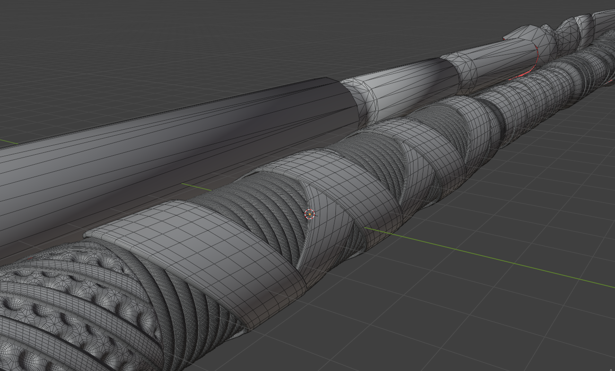Click the green Y axis line
Viewport: 615px width, 371px height.
490,258
